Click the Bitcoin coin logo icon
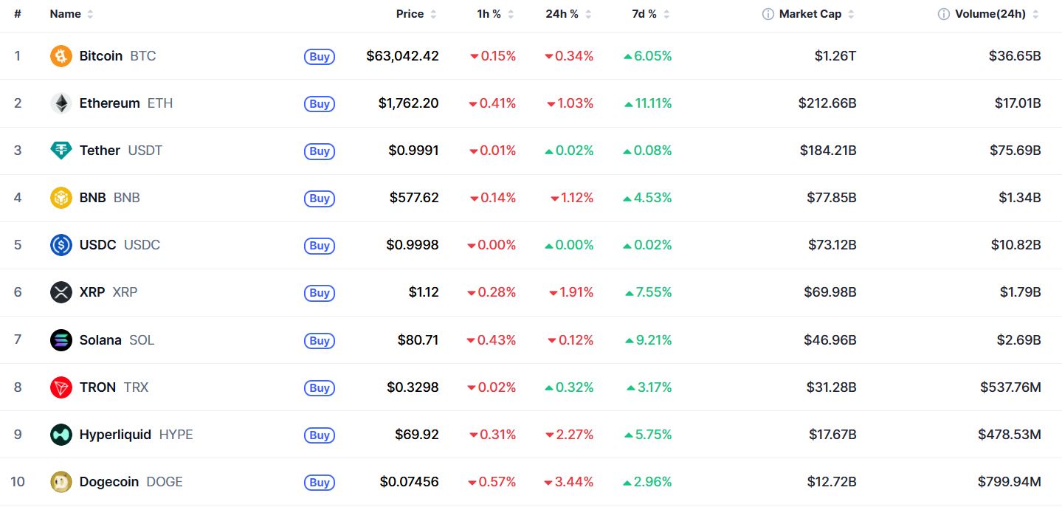 point(61,56)
